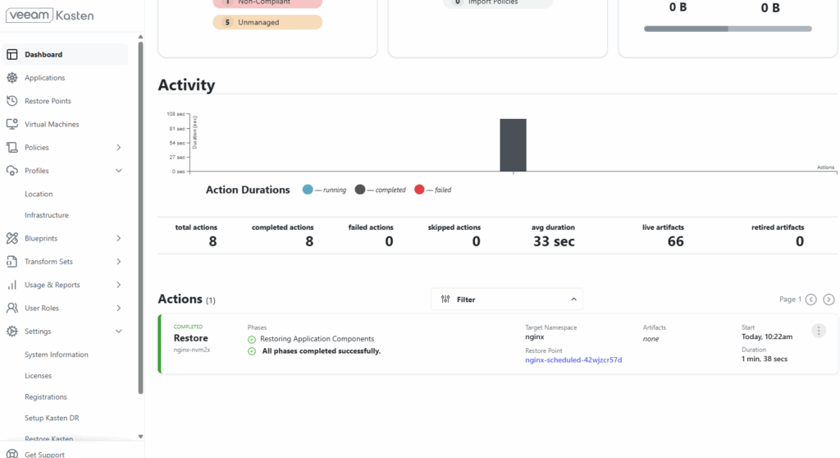Open the Location profiles item
The image size is (840, 458).
point(39,195)
